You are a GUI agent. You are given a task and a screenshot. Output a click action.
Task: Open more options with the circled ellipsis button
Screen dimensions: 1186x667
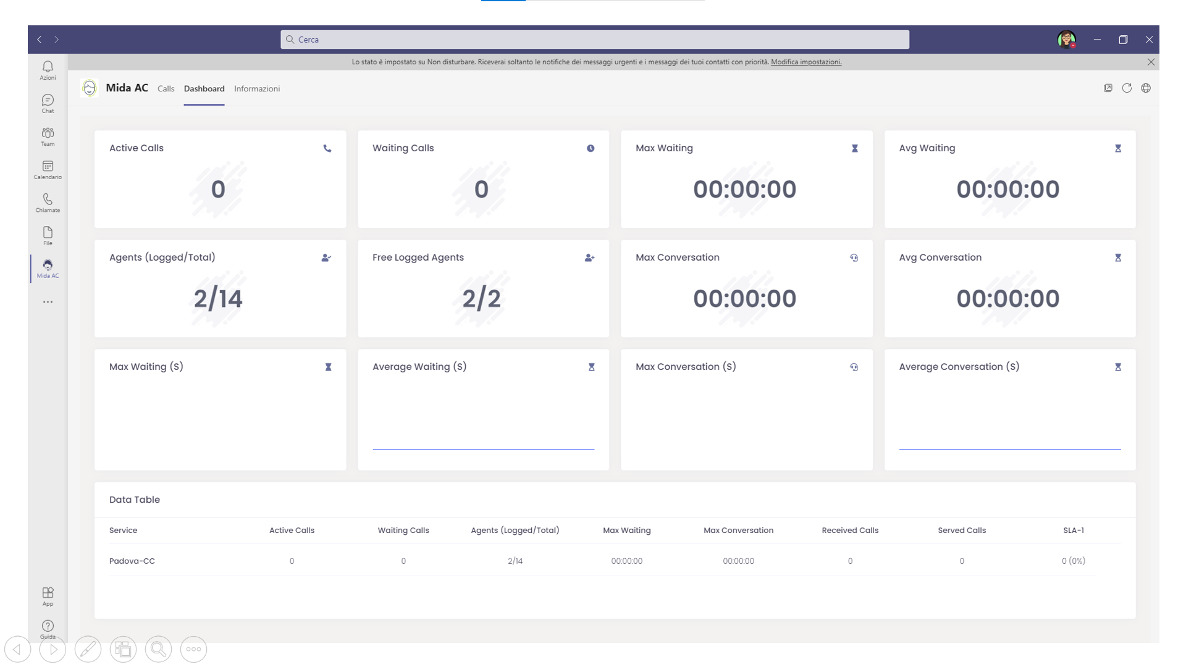pos(193,649)
